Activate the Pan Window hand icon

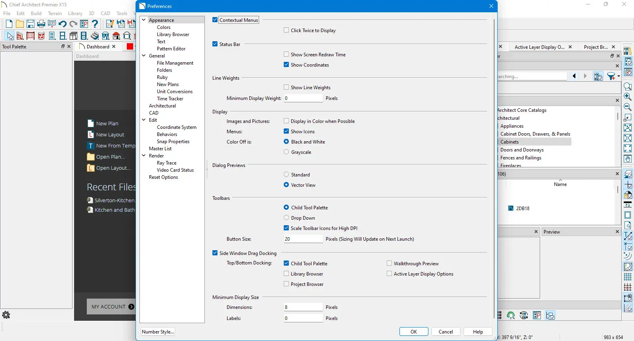[628, 159]
